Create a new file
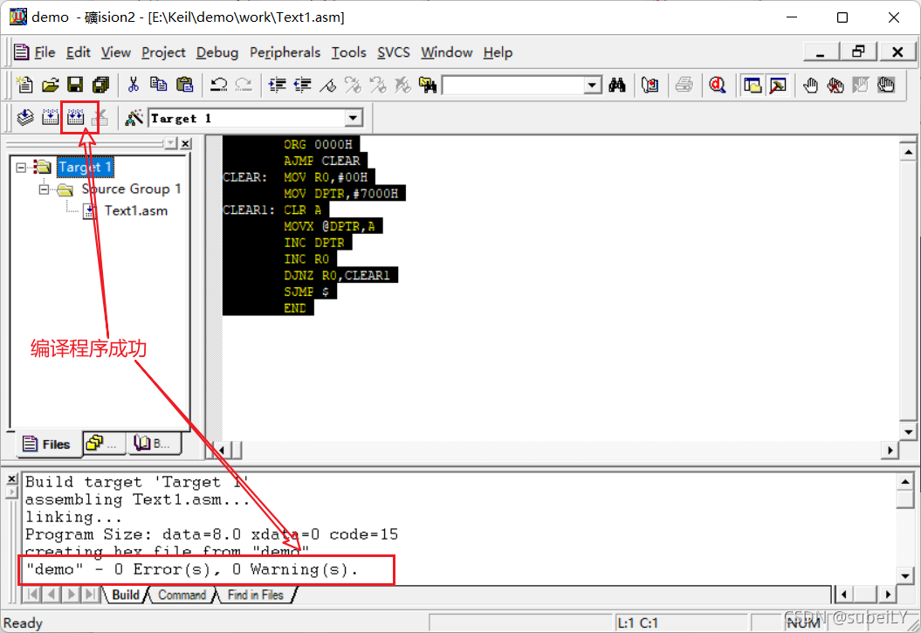This screenshot has height=633, width=921. (x=24, y=86)
